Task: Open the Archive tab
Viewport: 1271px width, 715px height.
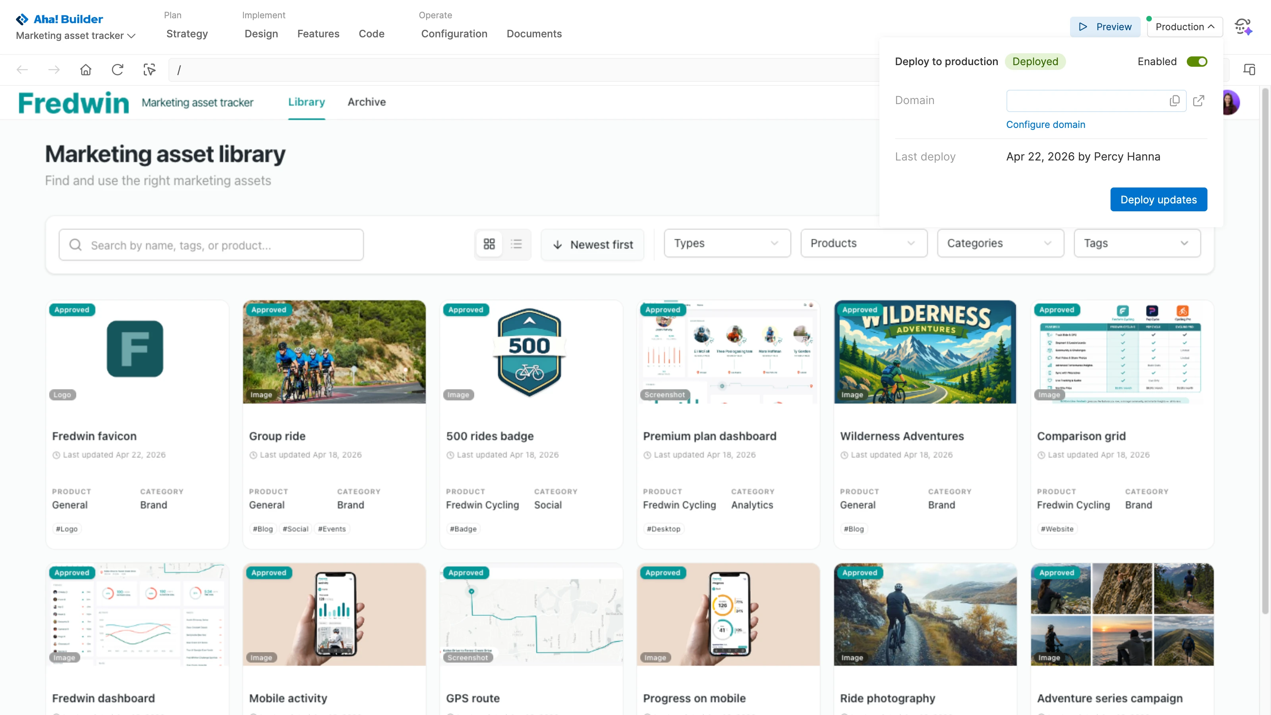Action: pos(366,102)
